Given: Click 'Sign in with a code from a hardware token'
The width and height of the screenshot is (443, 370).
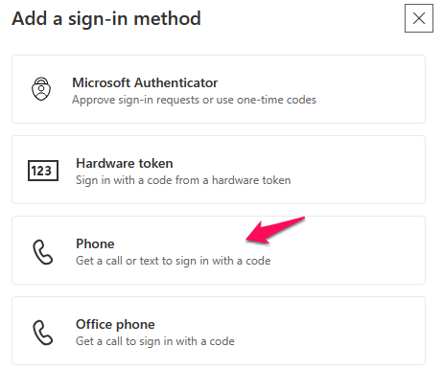Looking at the screenshot, I should click(x=183, y=180).
